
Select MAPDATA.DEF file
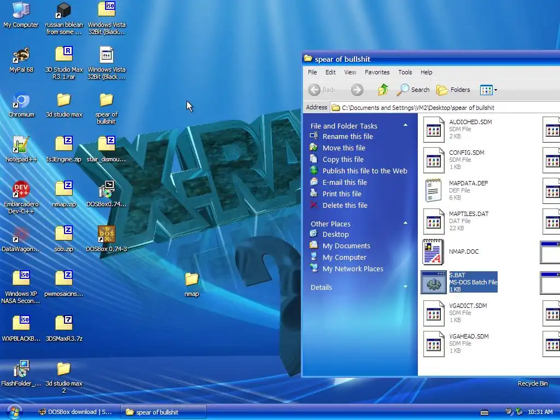pos(456,190)
